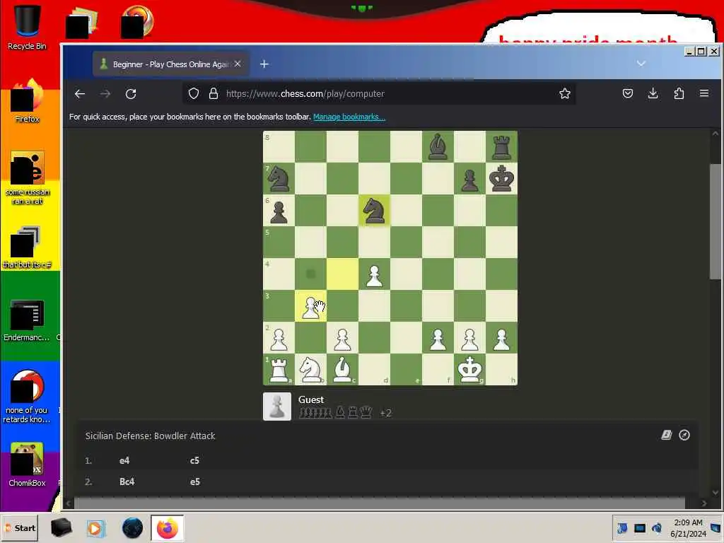This screenshot has width=724, height=543.
Task: Select the white pawn on f2
Action: 438,338
